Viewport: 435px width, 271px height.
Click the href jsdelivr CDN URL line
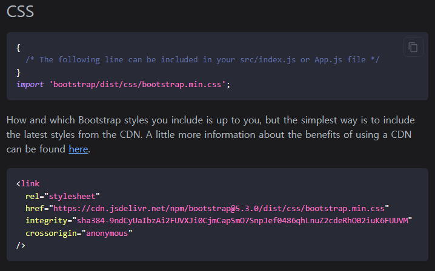207,208
